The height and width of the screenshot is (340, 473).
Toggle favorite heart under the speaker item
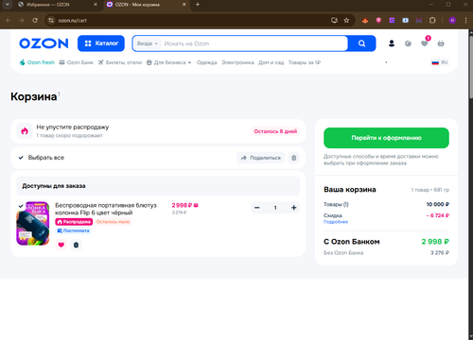tap(61, 245)
